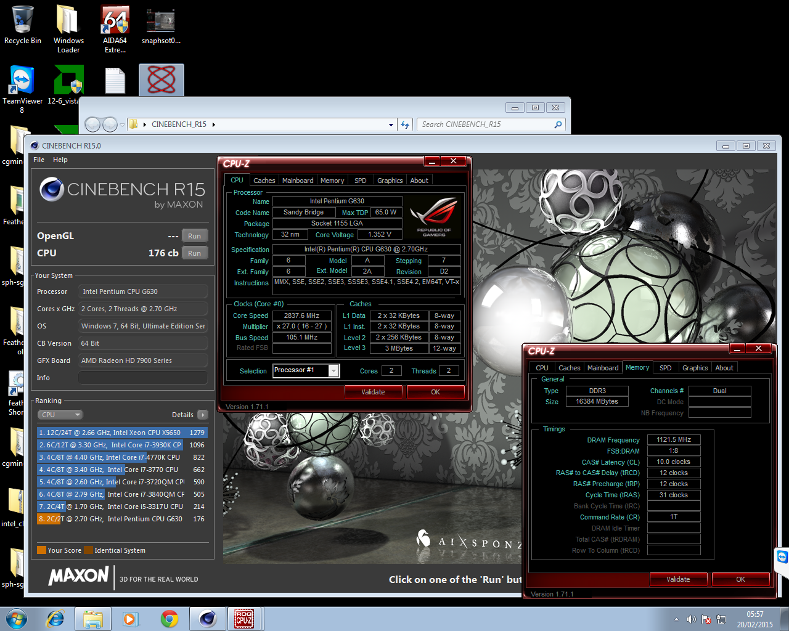The image size is (789, 631).
Task: Show hidden tray icons arrow
Action: click(x=676, y=619)
